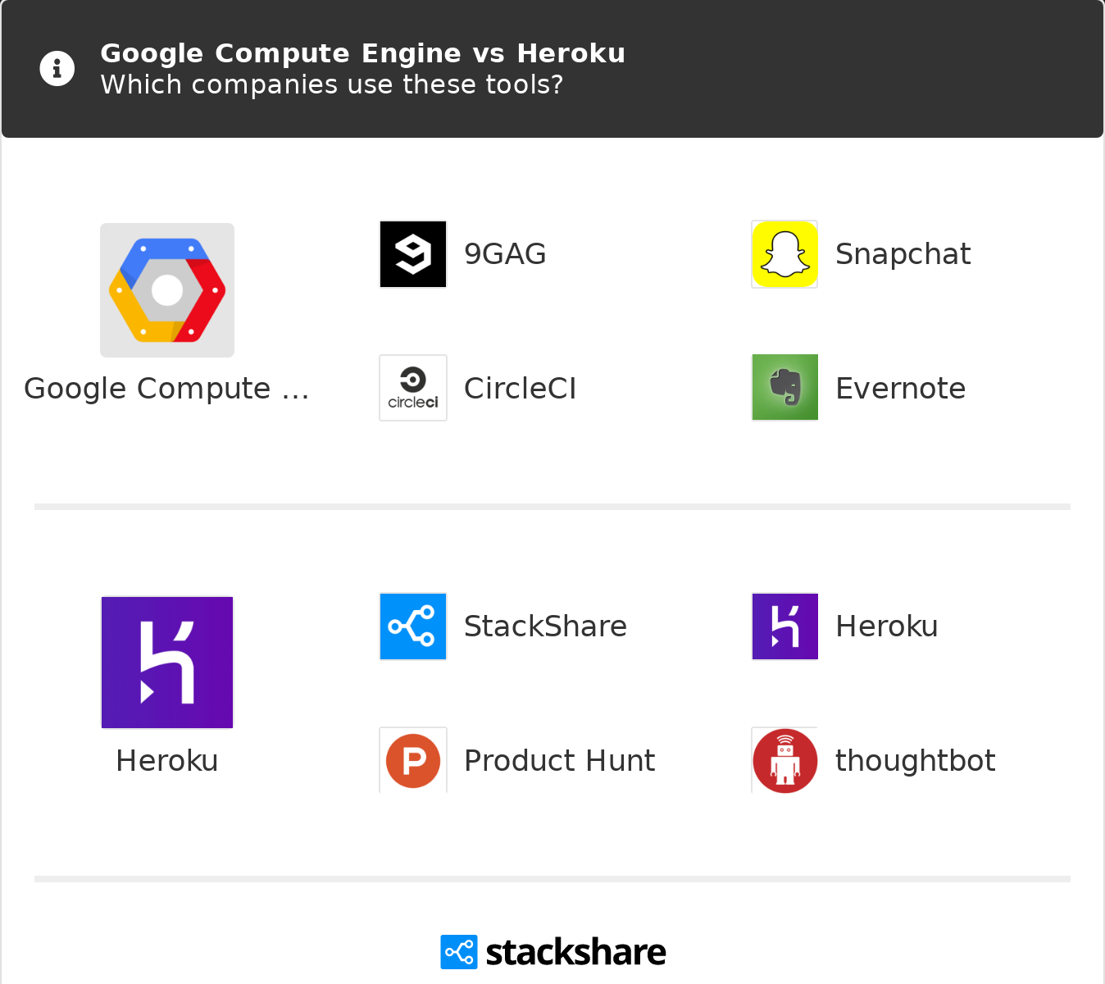Click the Snapchat ghost icon
The height and width of the screenshot is (984, 1105).
[x=784, y=254]
